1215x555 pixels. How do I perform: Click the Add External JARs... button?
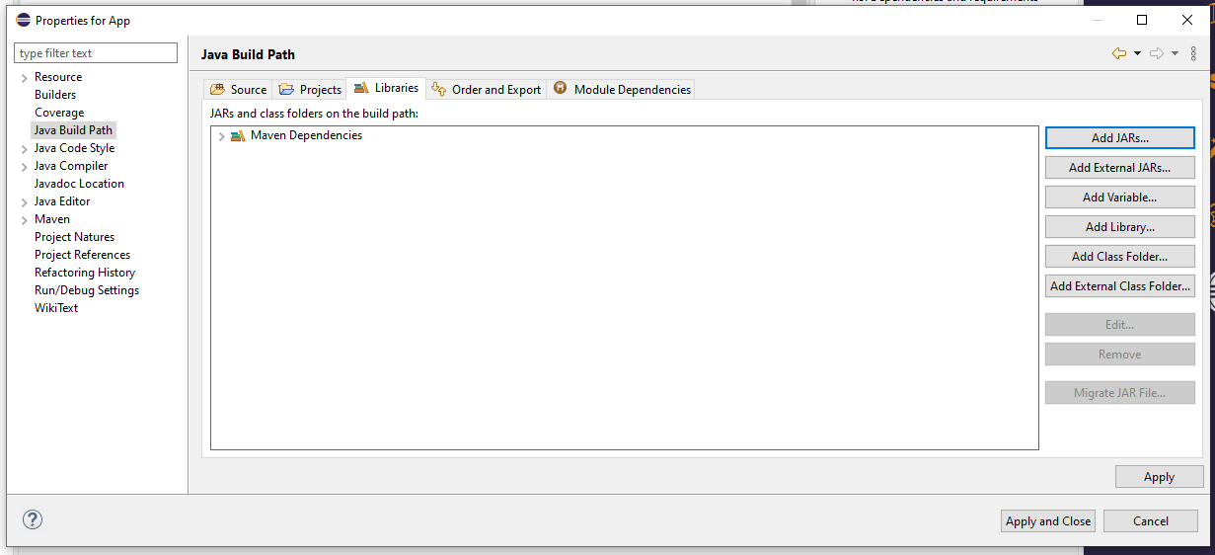click(1120, 168)
